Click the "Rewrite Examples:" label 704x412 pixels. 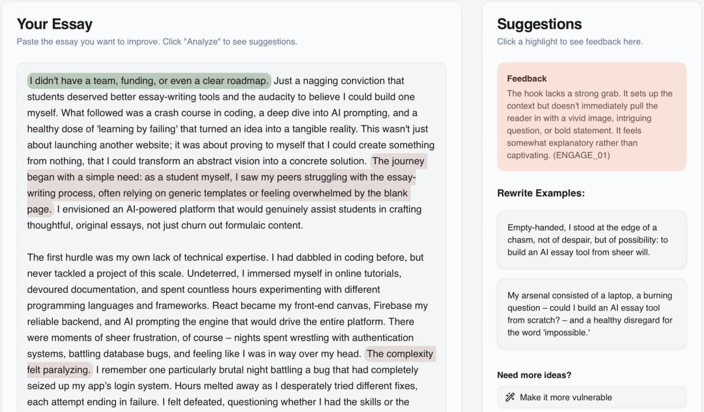pos(540,193)
